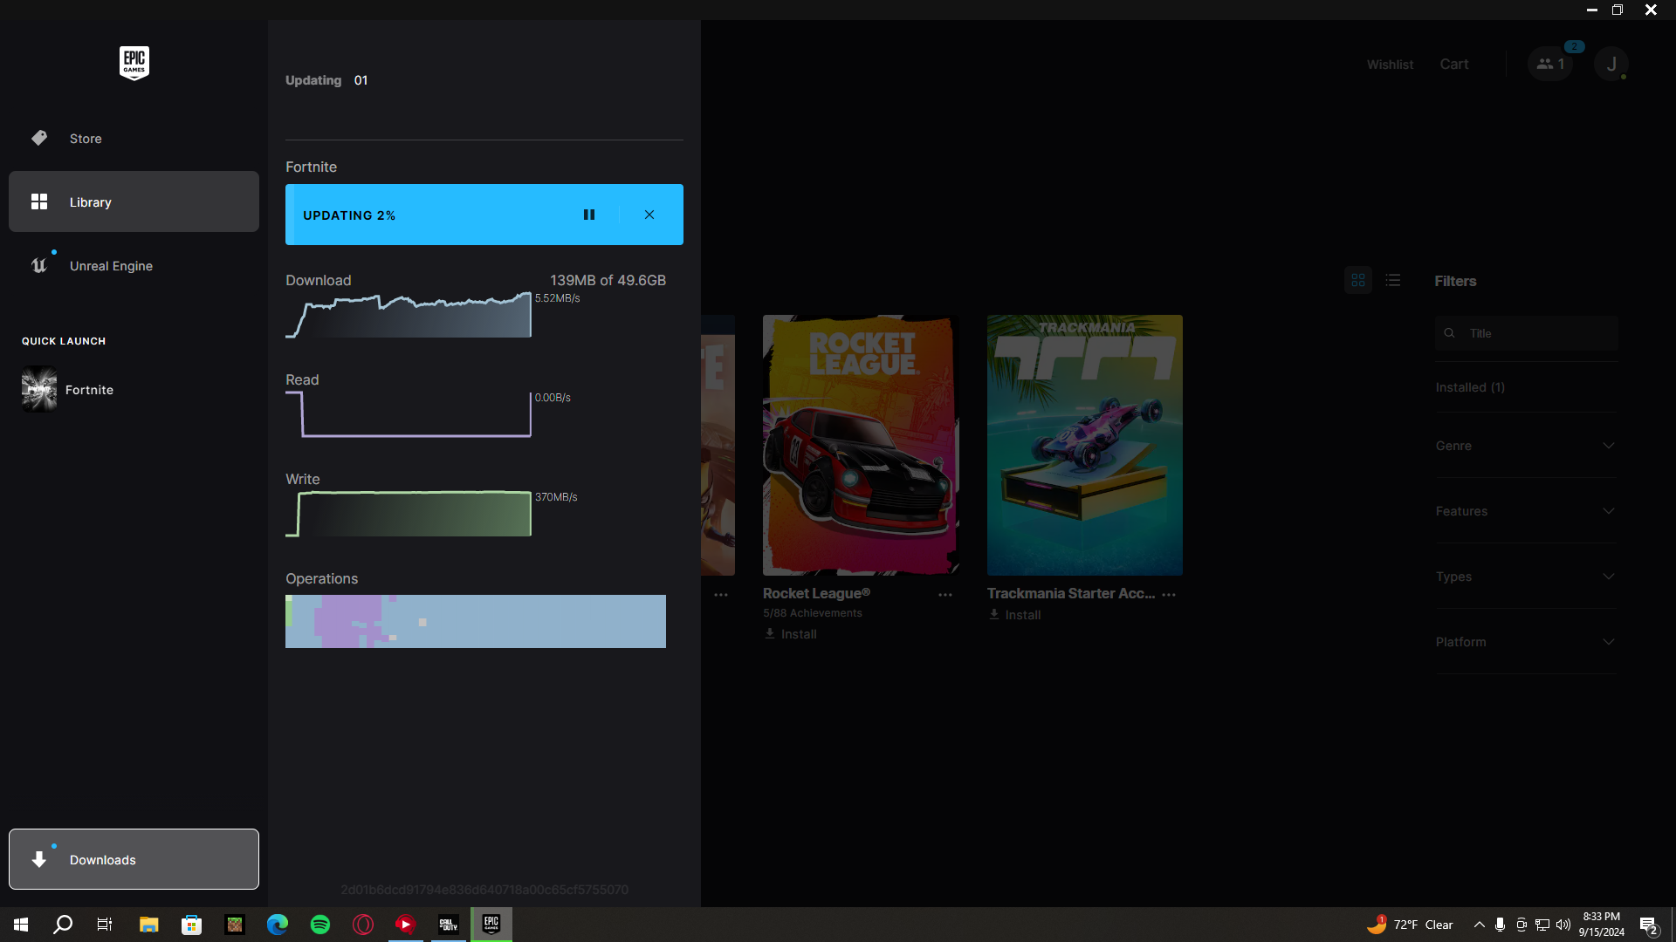Open the friends list icon
This screenshot has width=1676, height=942.
1549,64
